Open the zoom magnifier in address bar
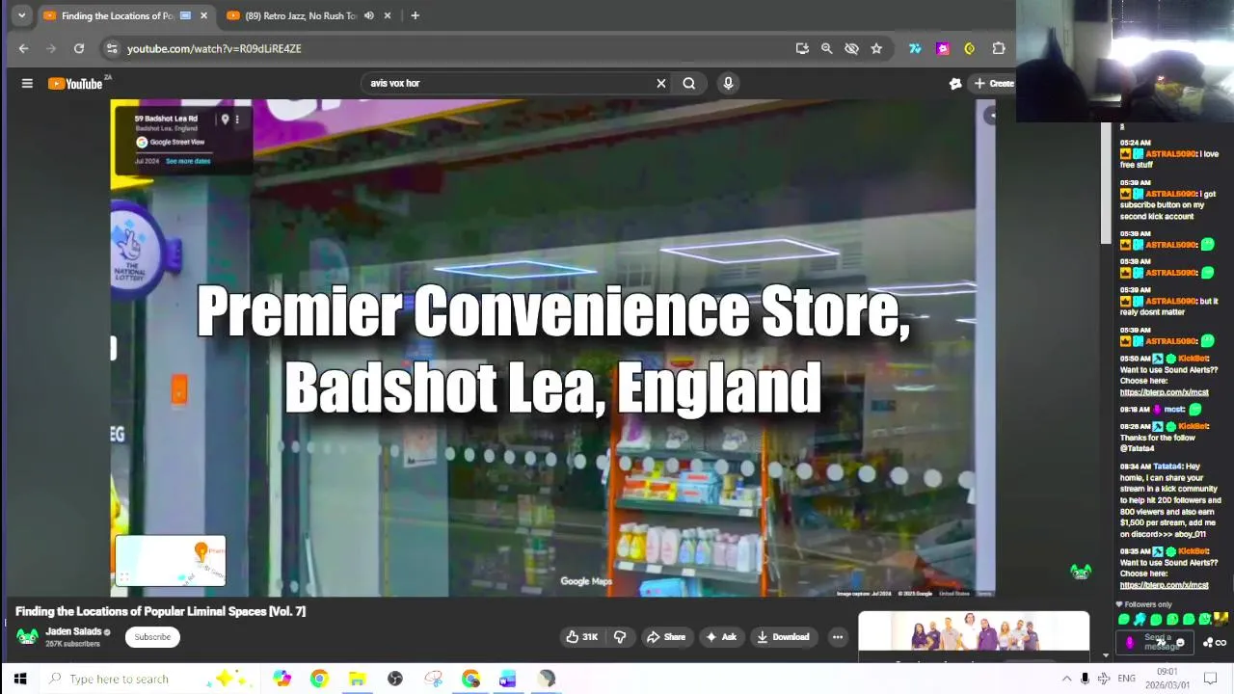Image resolution: width=1234 pixels, height=694 pixels. pyautogui.click(x=826, y=48)
